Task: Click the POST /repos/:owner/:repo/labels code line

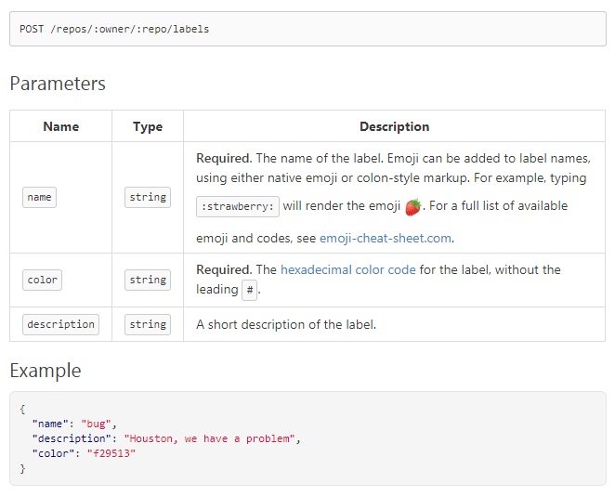Action: [x=114, y=29]
